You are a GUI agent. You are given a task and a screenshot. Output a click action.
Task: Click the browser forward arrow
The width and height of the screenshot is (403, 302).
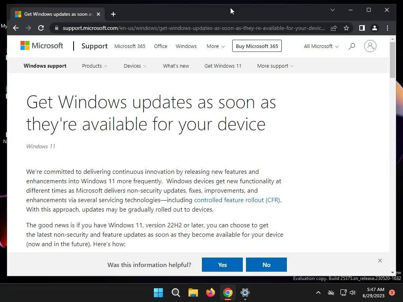pos(28,28)
